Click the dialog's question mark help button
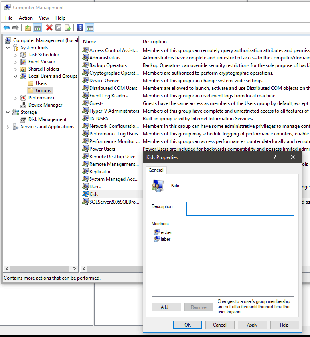The height and width of the screenshot is (337, 310). [x=275, y=157]
